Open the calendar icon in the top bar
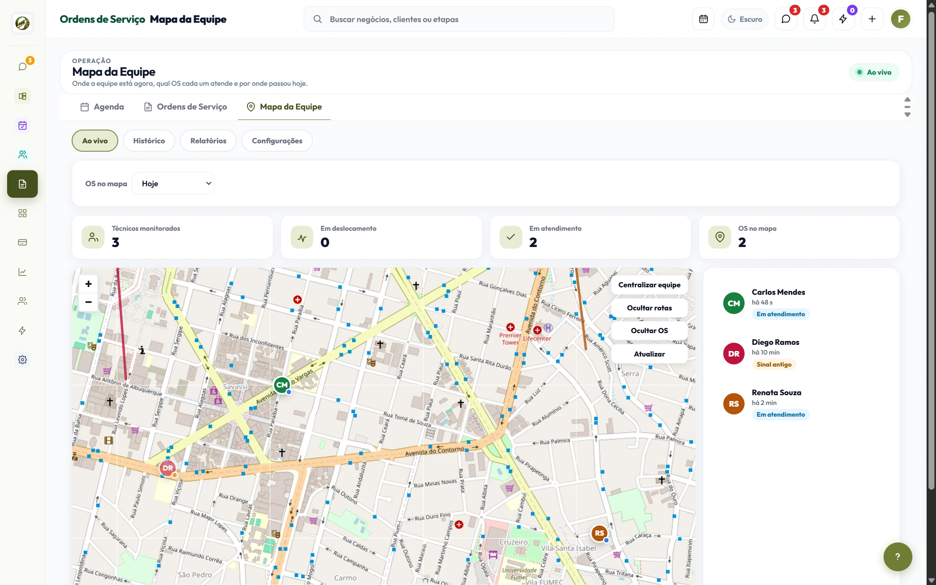936x585 pixels. click(x=703, y=19)
